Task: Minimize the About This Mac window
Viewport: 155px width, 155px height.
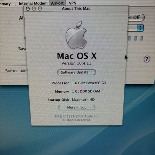Action: click(x=34, y=9)
